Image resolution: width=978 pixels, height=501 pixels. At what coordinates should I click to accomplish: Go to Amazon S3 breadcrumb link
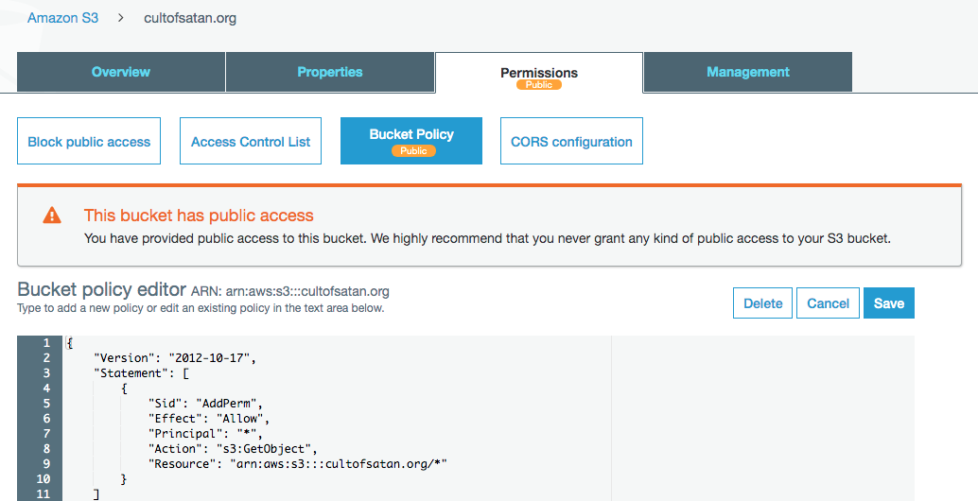pyautogui.click(x=62, y=18)
